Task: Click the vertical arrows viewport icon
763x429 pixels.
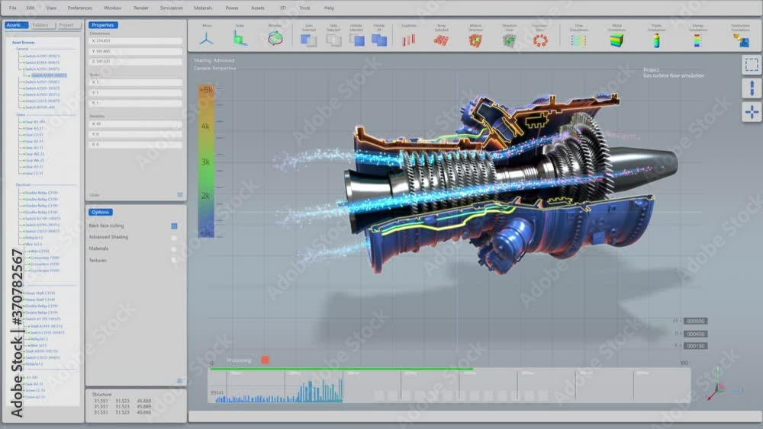Action: tap(752, 88)
